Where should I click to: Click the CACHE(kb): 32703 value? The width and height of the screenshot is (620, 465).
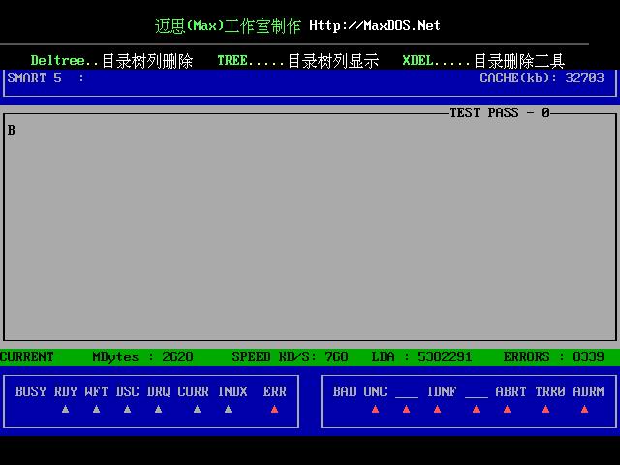click(542, 77)
